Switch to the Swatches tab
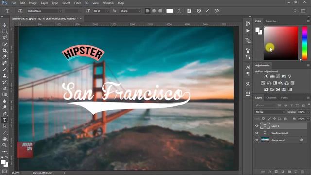Image resolution: width=311 pixels, height=175 pixels. [271, 21]
